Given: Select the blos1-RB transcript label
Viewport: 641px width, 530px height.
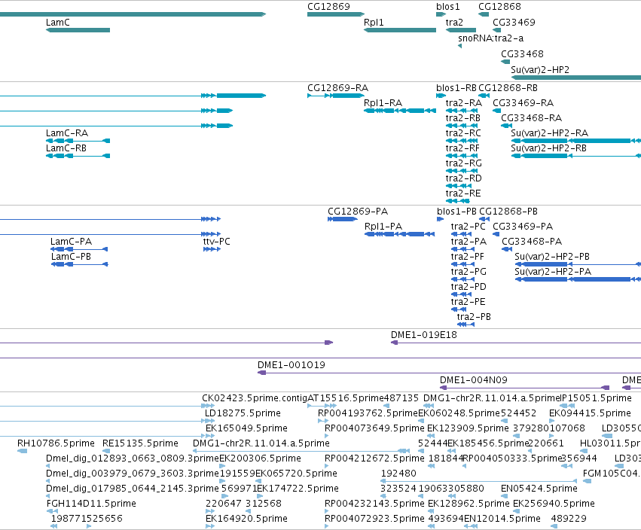Looking at the screenshot, I should click(x=456, y=88).
